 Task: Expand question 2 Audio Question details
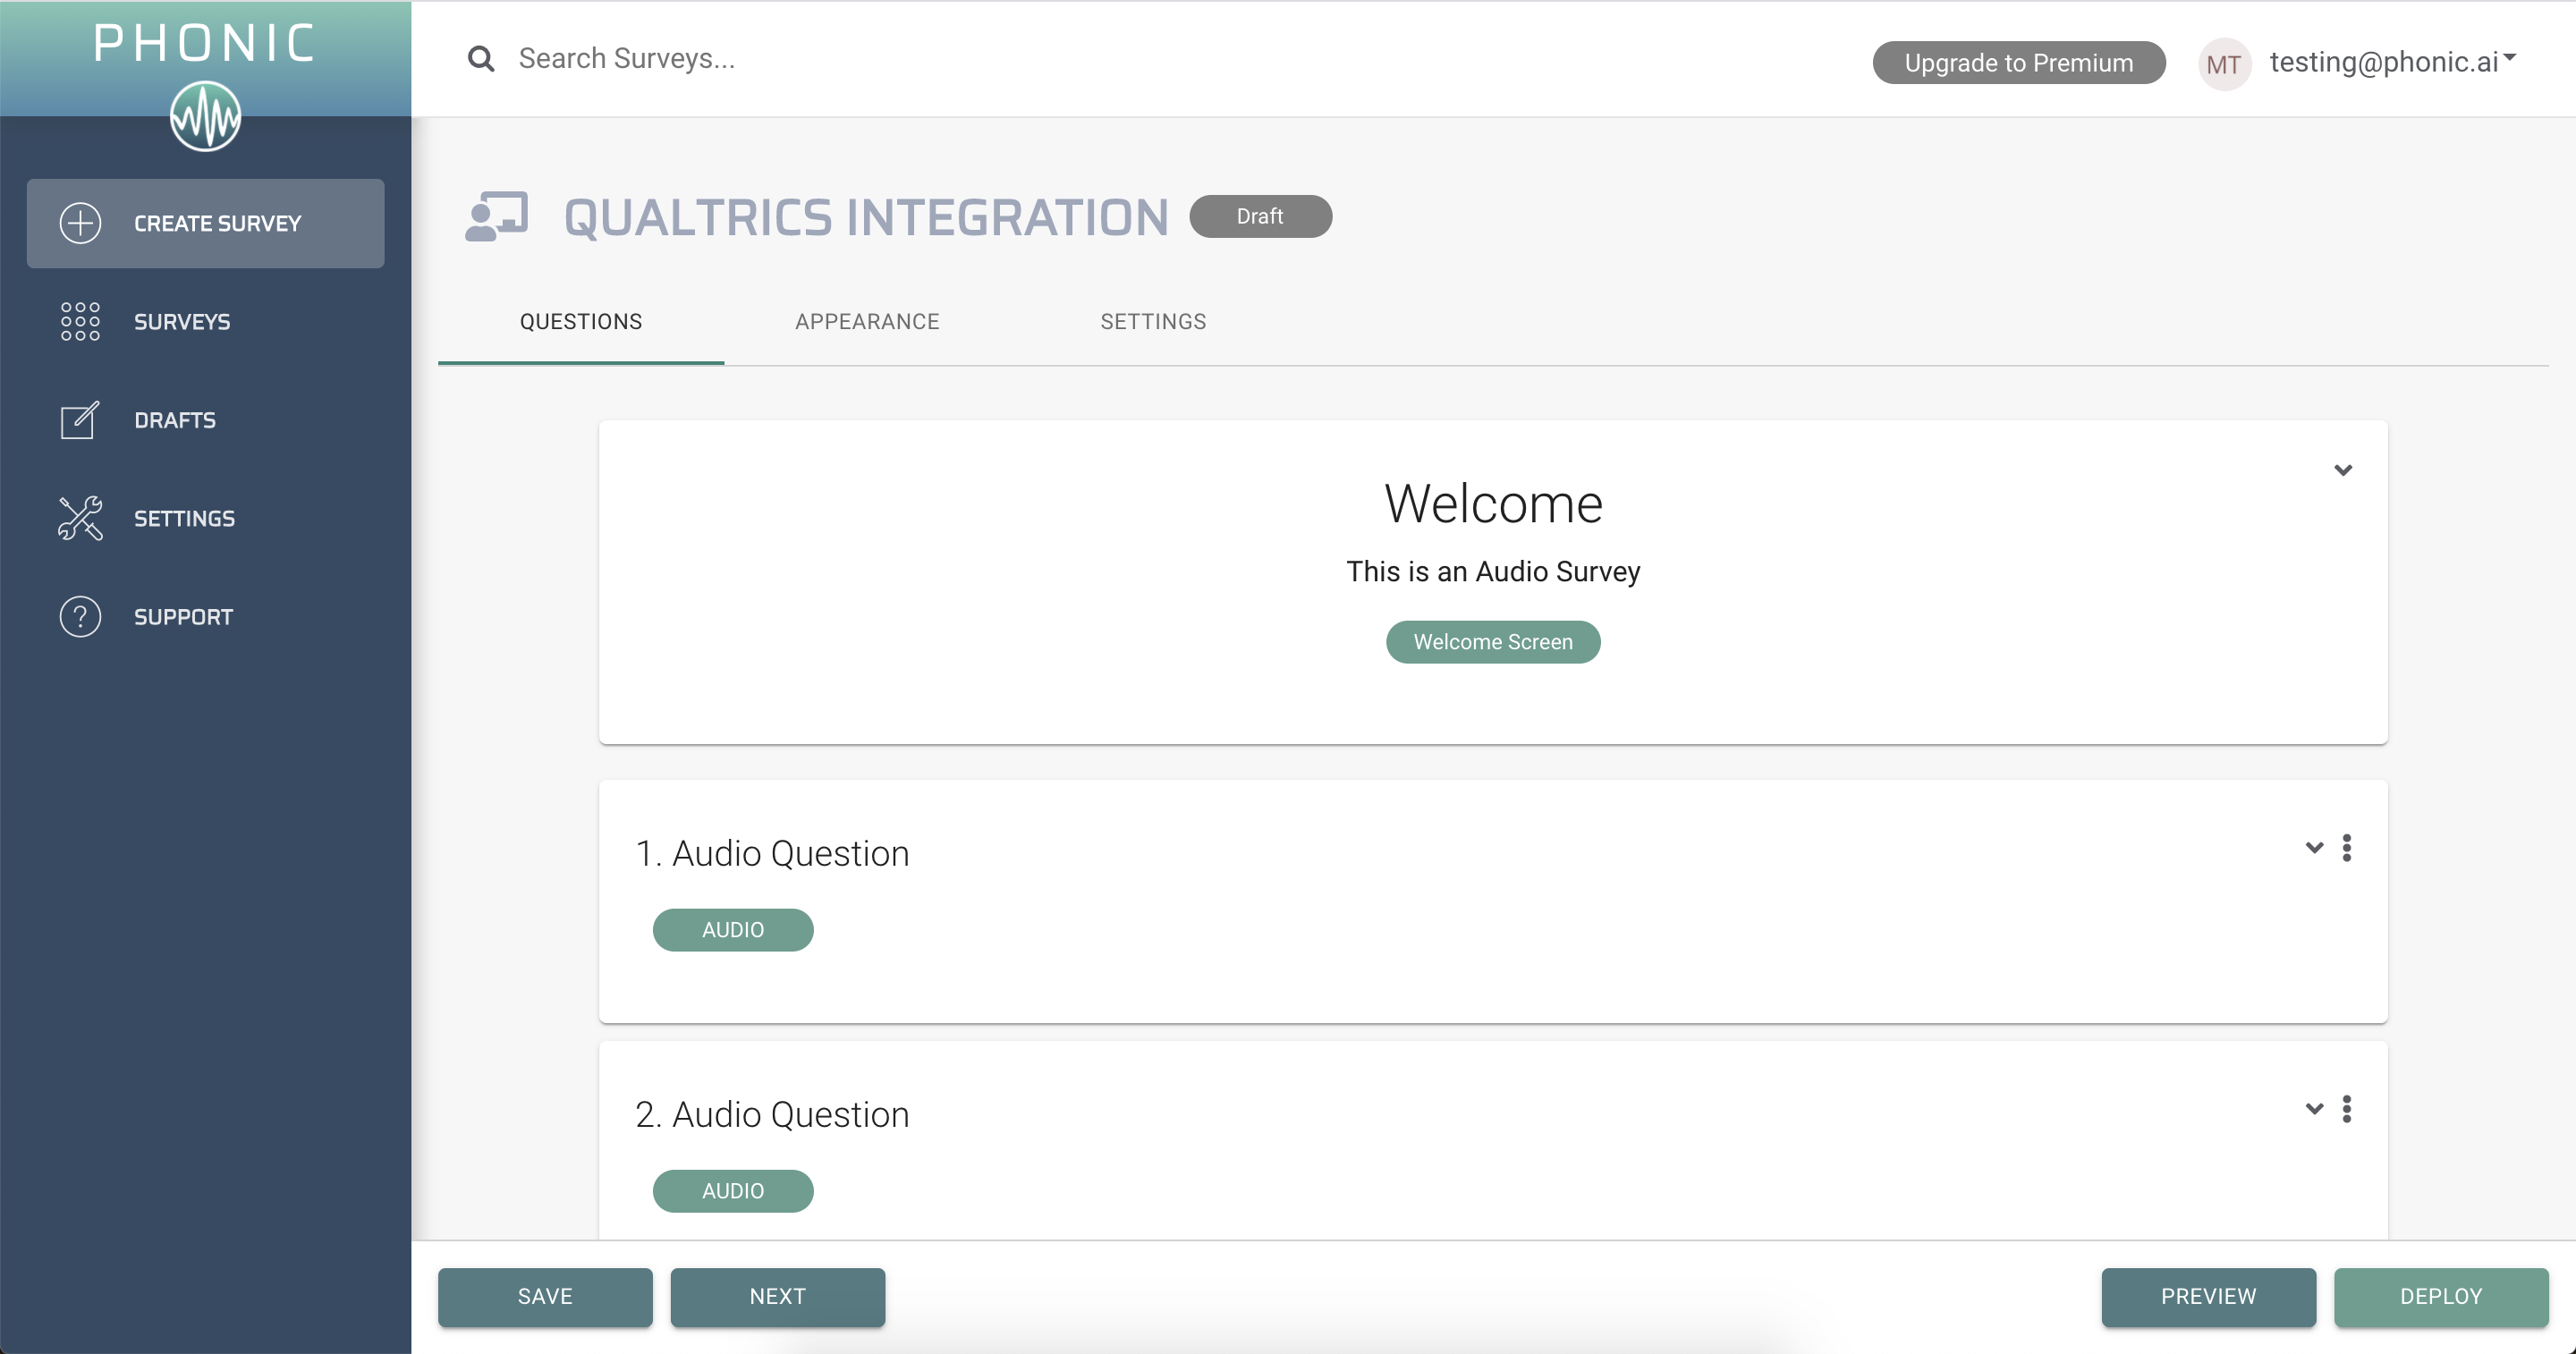tap(2313, 1109)
